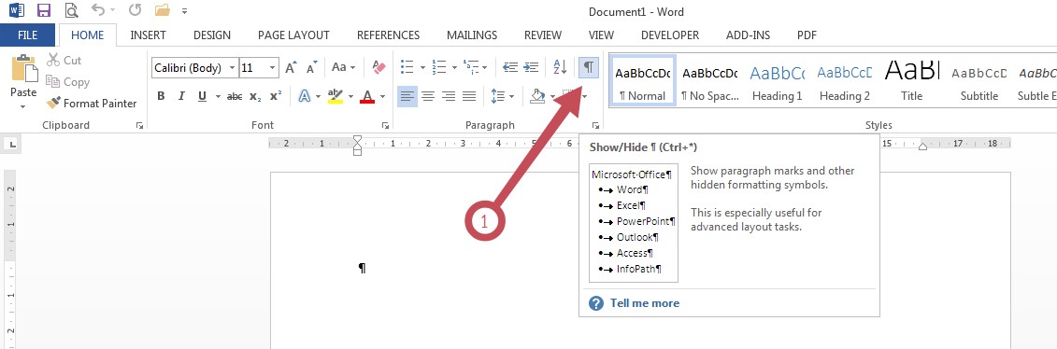Click Shrink Font icon
The image size is (1057, 349).
click(311, 68)
